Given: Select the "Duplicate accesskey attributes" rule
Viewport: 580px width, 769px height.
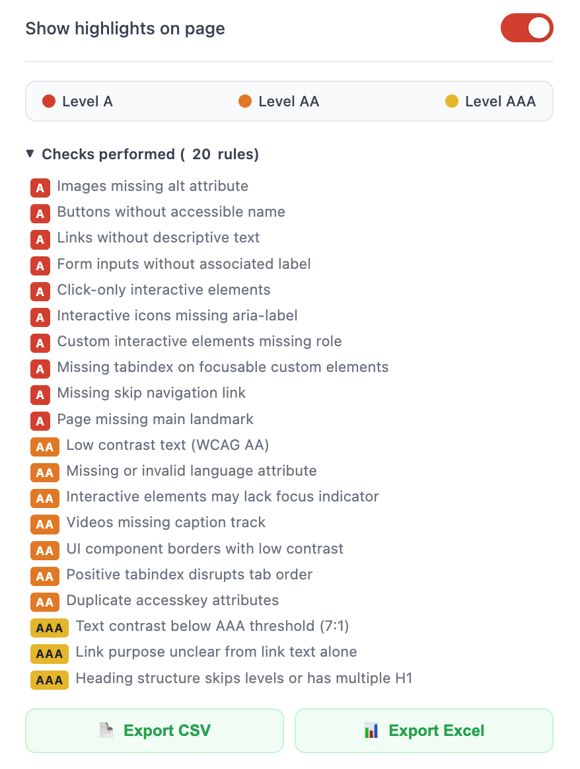Looking at the screenshot, I should click(172, 601).
